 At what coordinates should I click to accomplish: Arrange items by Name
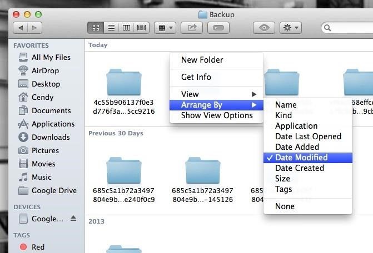point(286,105)
